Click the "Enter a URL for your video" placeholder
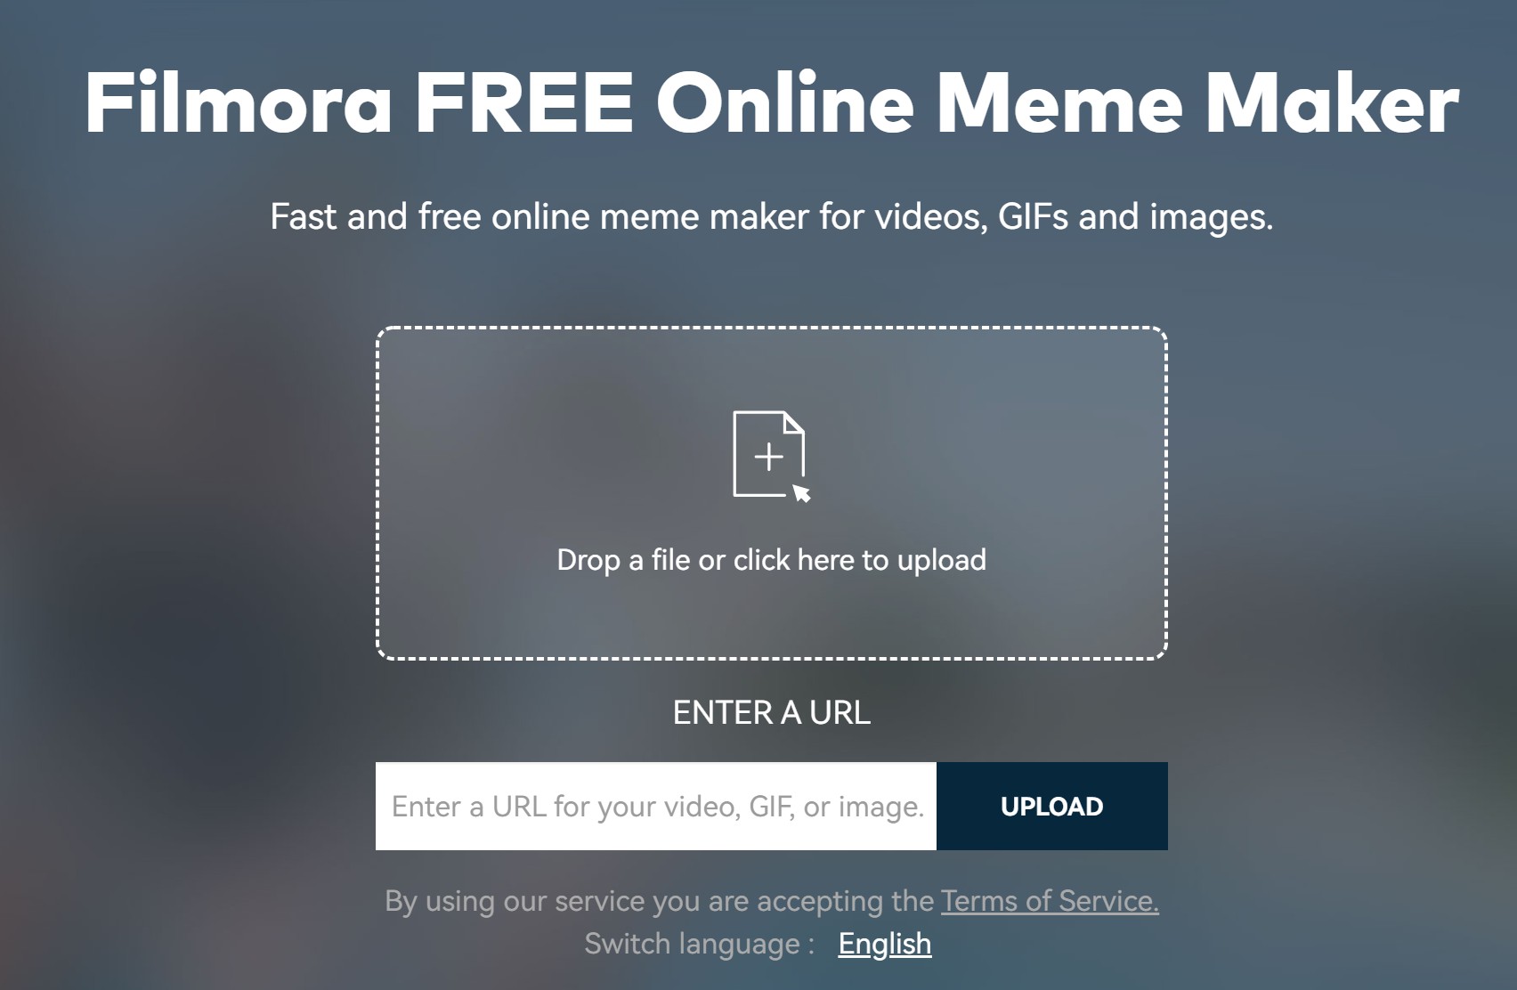 click(x=658, y=807)
